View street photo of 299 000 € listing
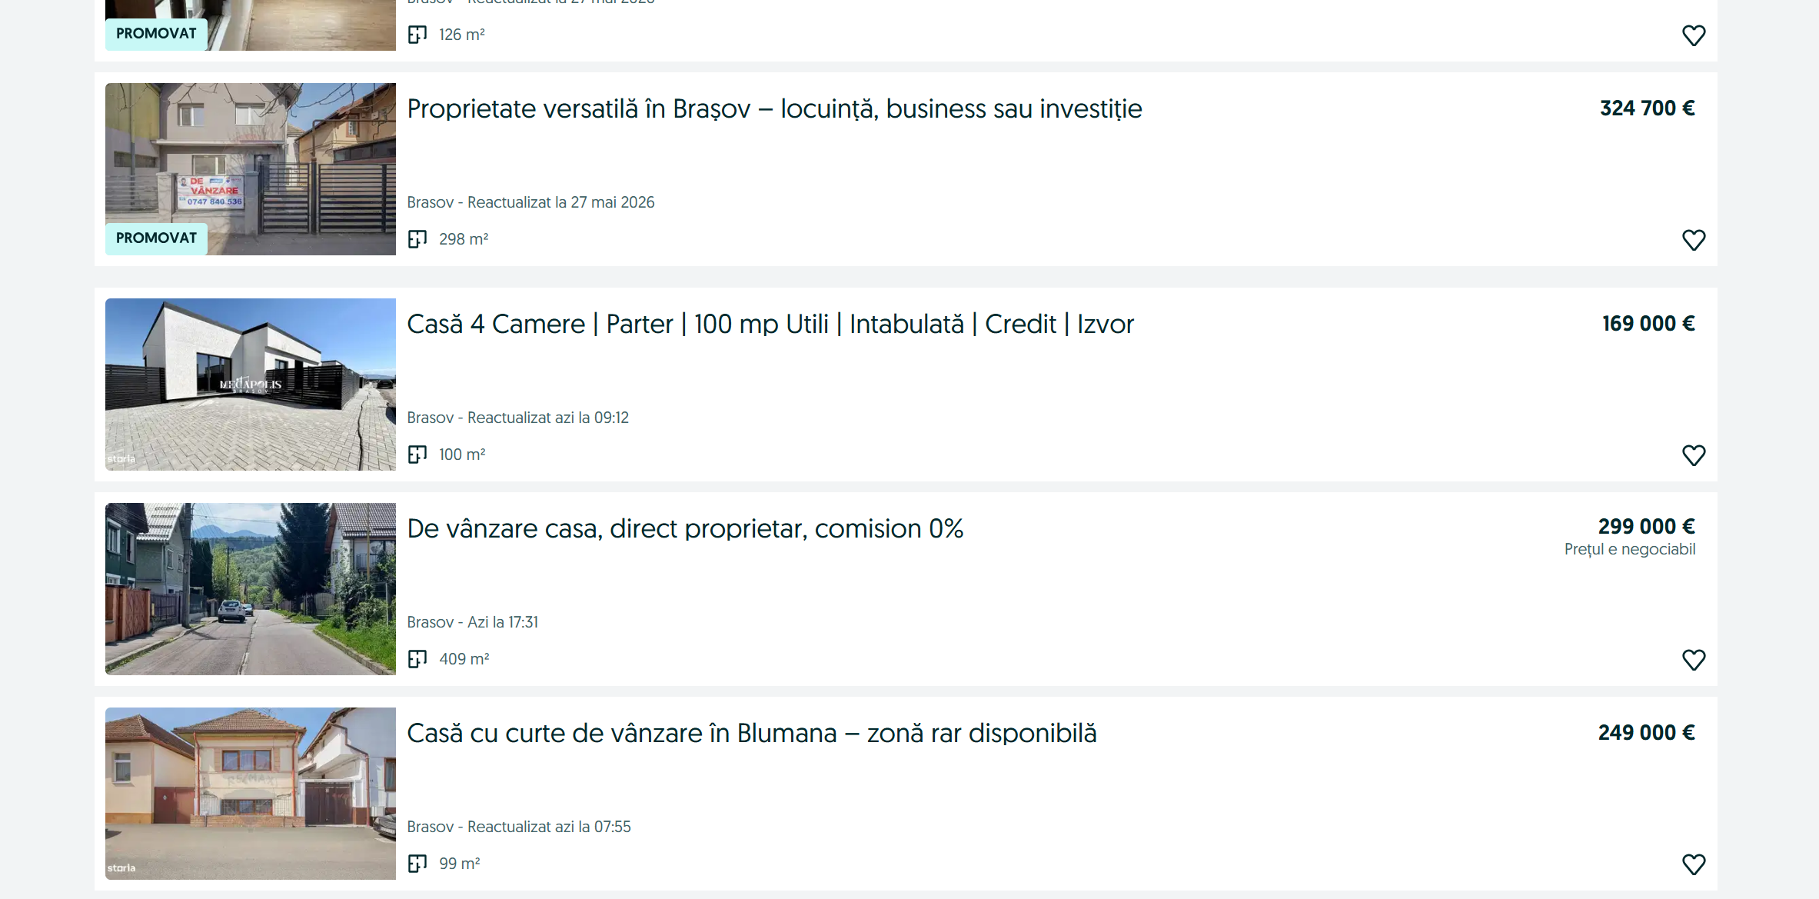The width and height of the screenshot is (1819, 899). [x=251, y=589]
